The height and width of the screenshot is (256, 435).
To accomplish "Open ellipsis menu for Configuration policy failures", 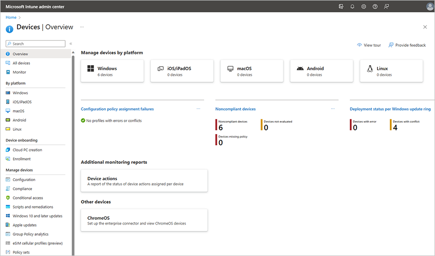I will 198,109.
